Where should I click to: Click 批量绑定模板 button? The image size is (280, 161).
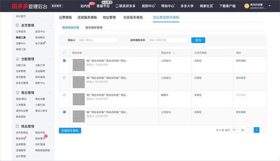coord(70,131)
